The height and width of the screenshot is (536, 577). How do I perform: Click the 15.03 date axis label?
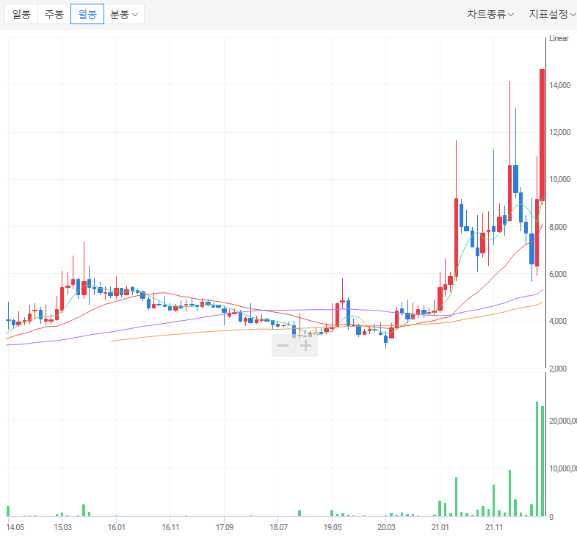click(x=62, y=527)
